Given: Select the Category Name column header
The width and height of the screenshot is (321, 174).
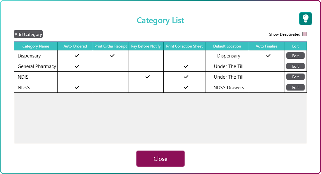Looking at the screenshot, I should 36,46.
